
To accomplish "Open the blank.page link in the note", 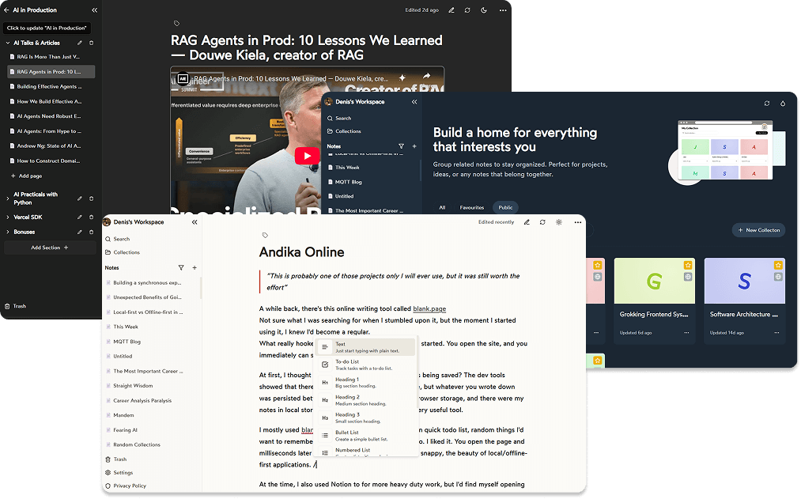I will [429, 308].
